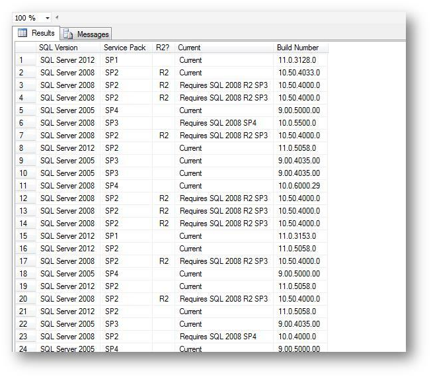Click build 9.00.5000.00 in row 18
433x377 pixels.
299,273
